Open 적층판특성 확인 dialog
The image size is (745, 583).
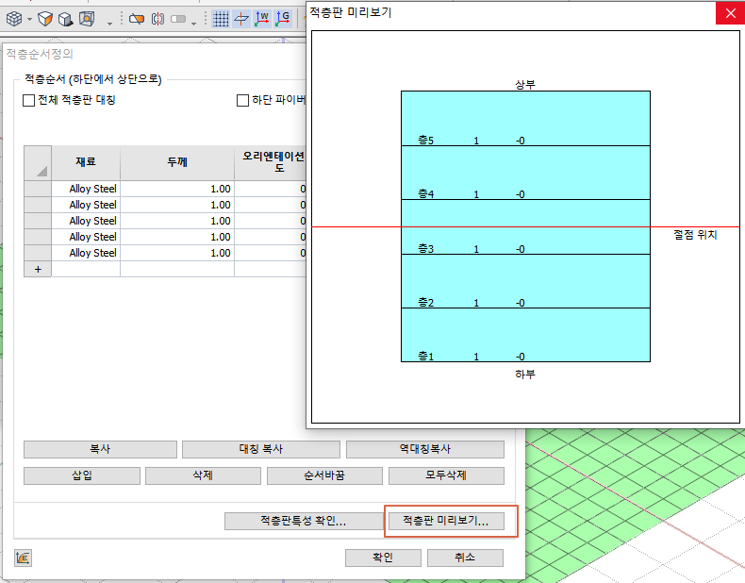pyautogui.click(x=303, y=521)
